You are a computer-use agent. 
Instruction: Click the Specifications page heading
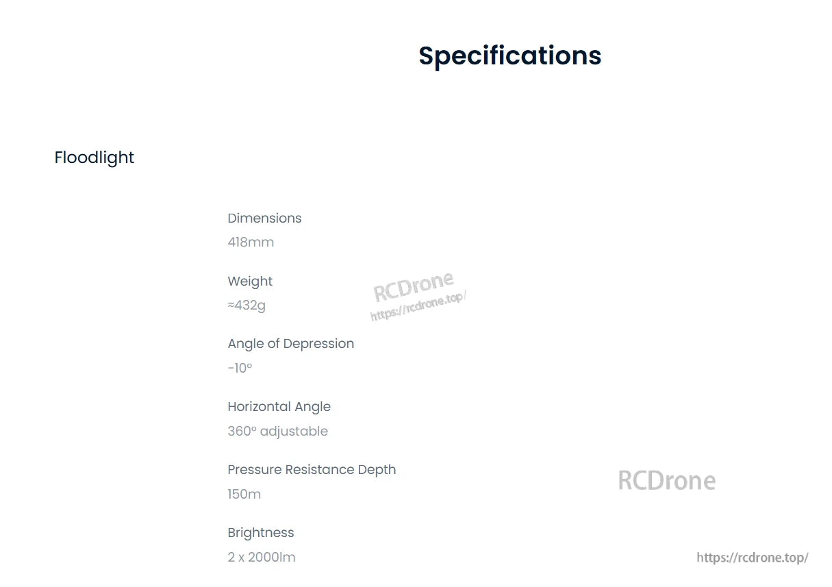509,55
